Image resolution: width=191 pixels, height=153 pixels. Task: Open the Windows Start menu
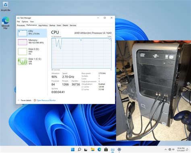(x=73, y=149)
